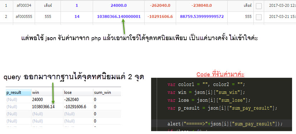This screenshot has width=296, height=134.
Task: Click the sum_win column header
Action: [107, 92]
